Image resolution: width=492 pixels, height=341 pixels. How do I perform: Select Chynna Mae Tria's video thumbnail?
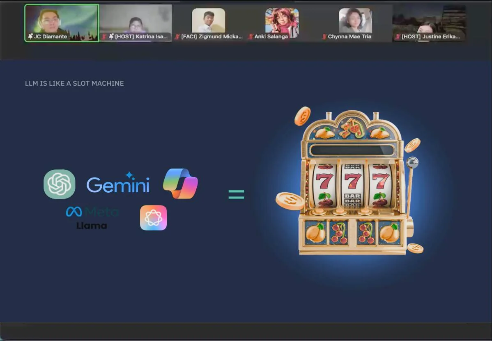(x=356, y=23)
